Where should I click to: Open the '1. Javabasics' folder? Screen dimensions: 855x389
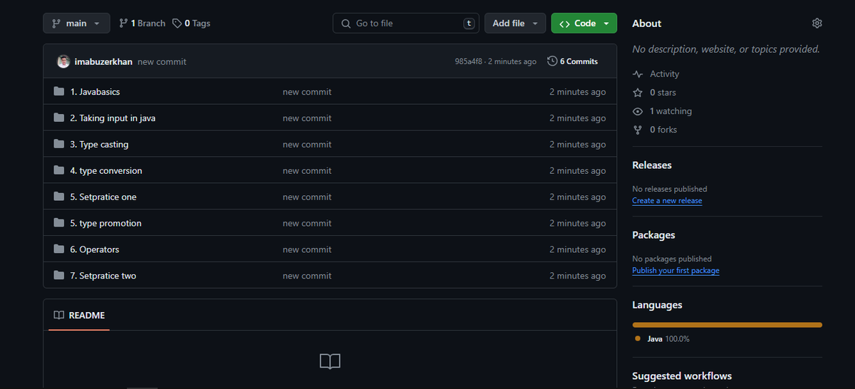[x=95, y=92]
